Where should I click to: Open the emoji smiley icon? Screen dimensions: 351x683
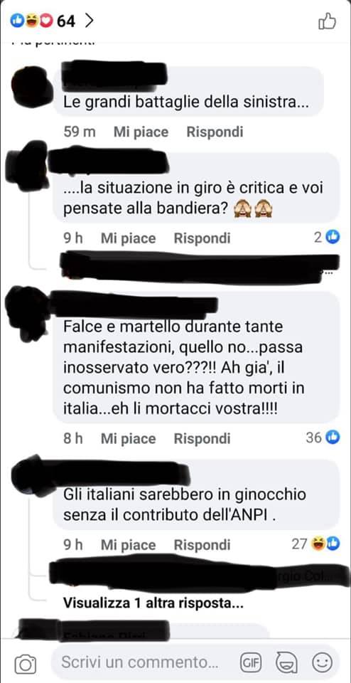[x=322, y=663]
